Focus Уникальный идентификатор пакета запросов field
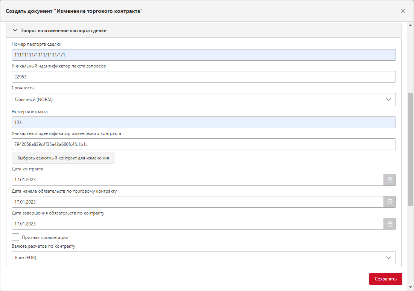 coord(204,77)
